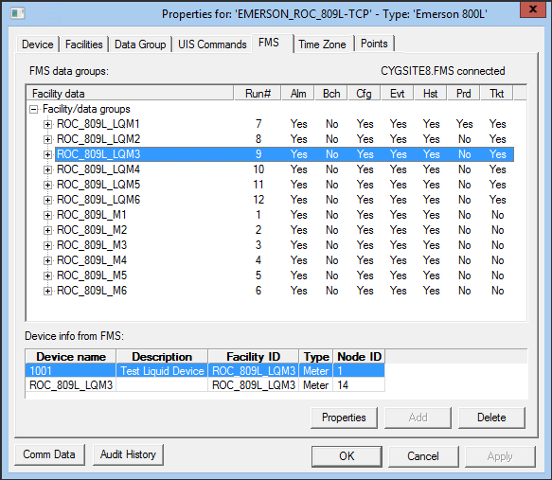Click the Bch column header
This screenshot has height=480, width=552.
coord(331,94)
